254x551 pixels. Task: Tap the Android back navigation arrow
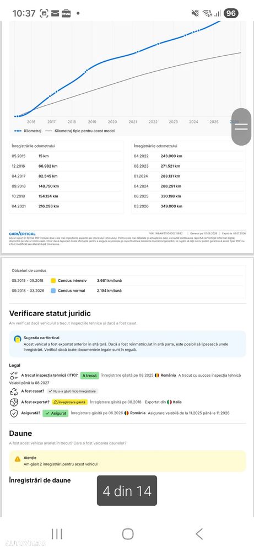[199, 534]
